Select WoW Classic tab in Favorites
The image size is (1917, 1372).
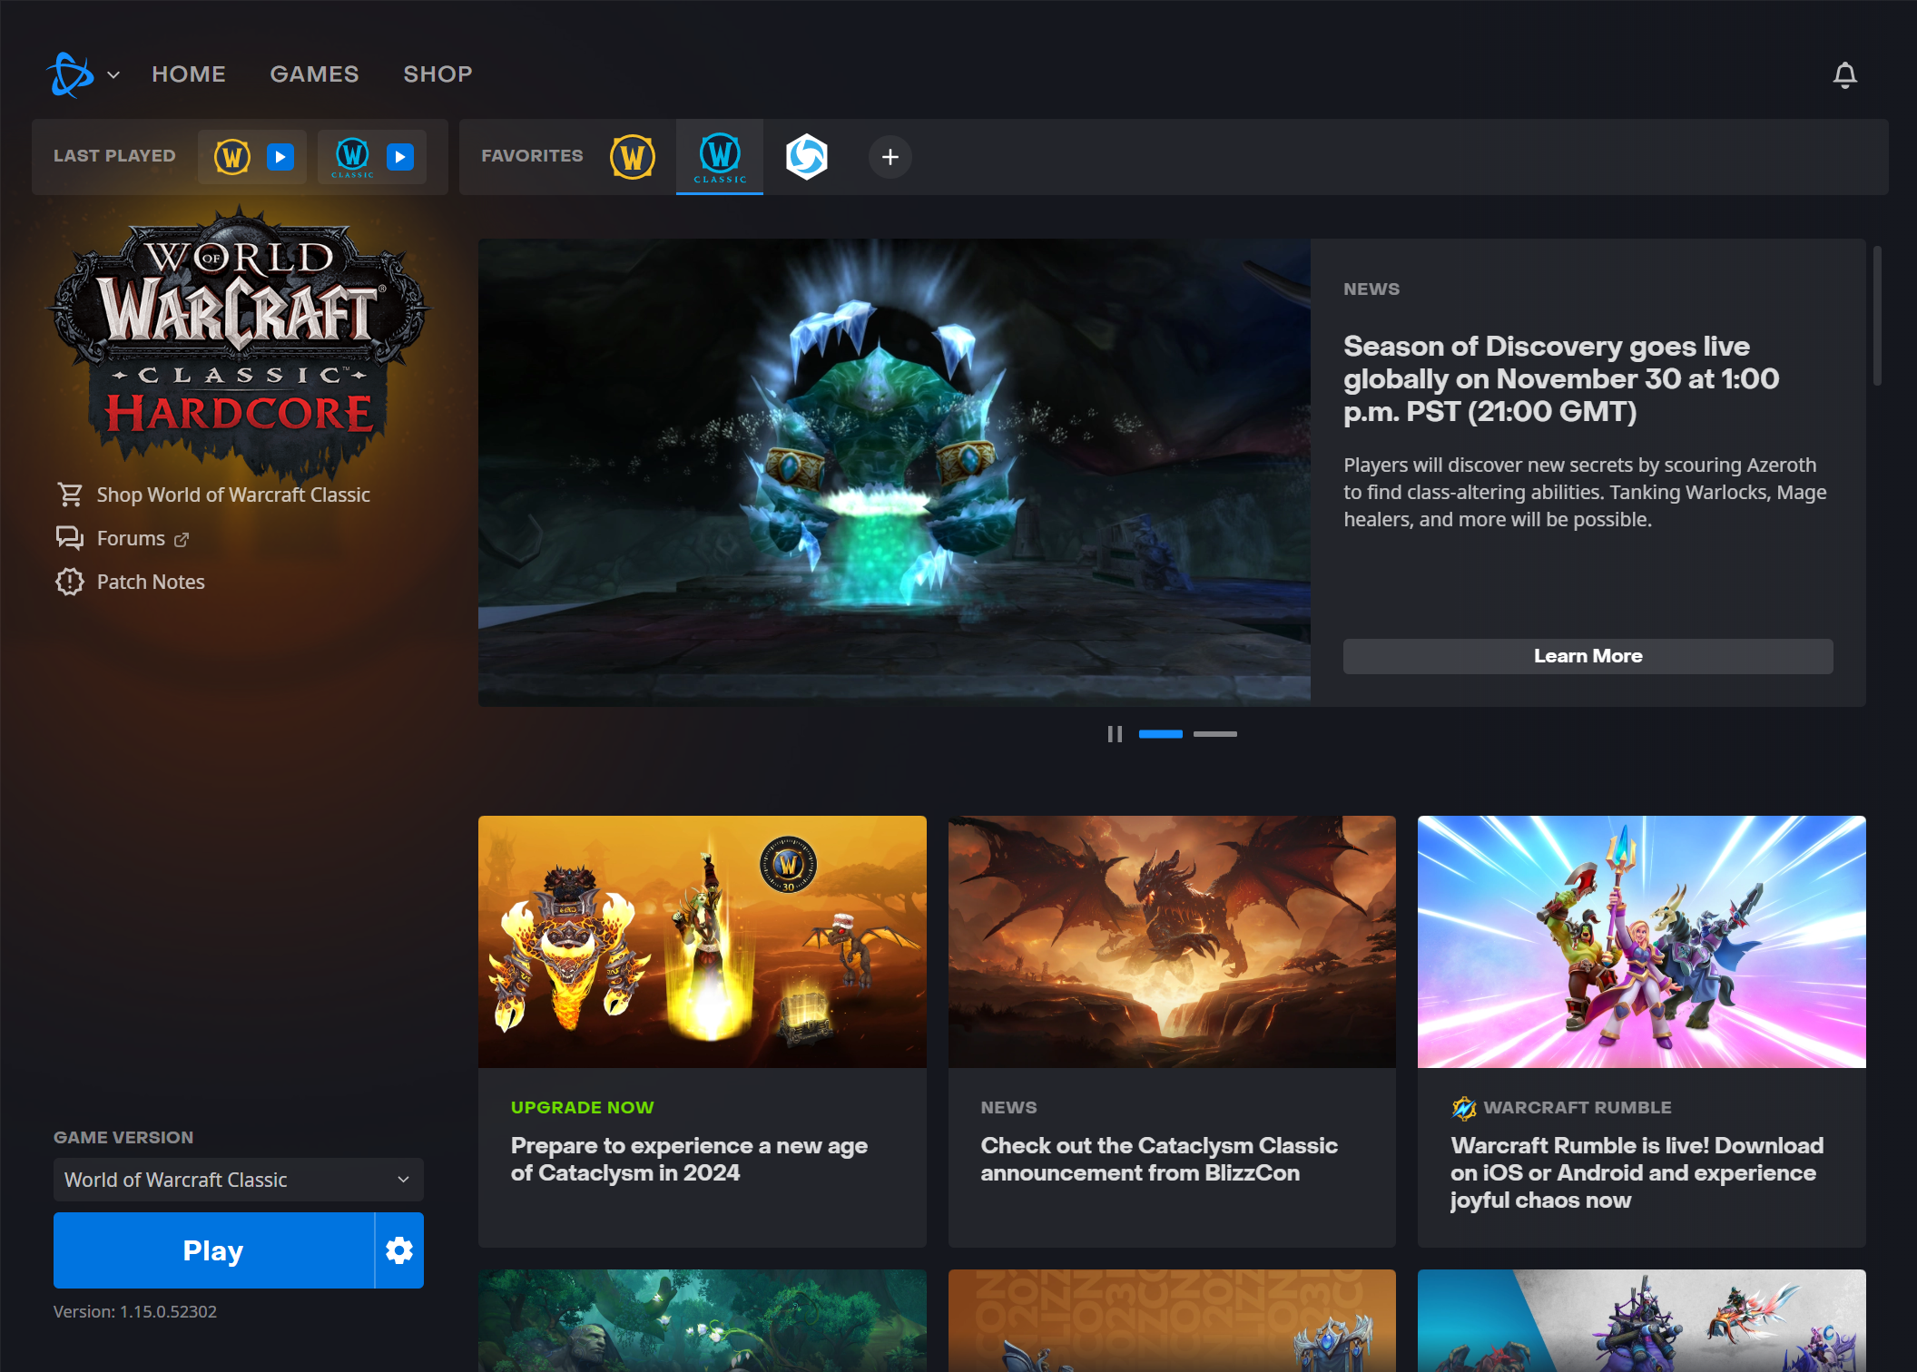coord(720,157)
